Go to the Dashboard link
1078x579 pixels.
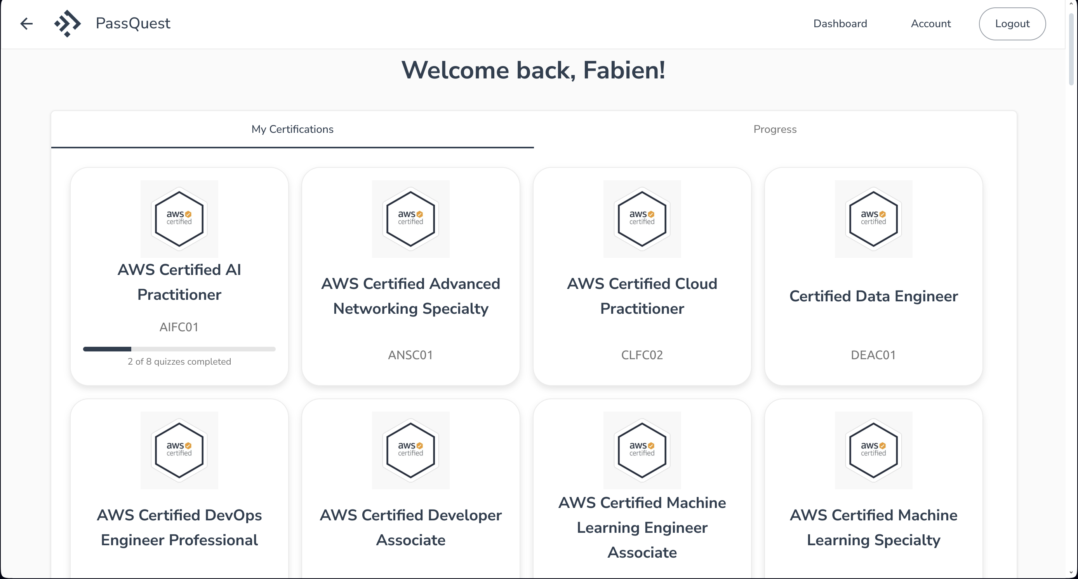click(840, 23)
